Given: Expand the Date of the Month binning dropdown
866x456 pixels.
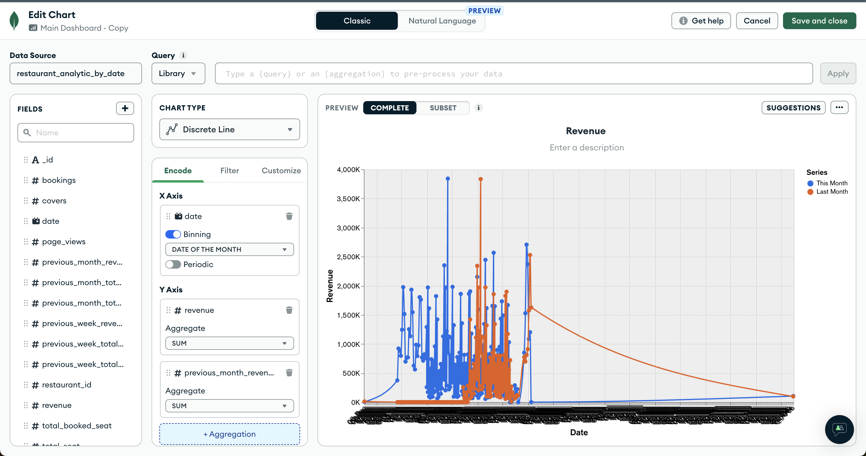Looking at the screenshot, I should click(x=229, y=250).
